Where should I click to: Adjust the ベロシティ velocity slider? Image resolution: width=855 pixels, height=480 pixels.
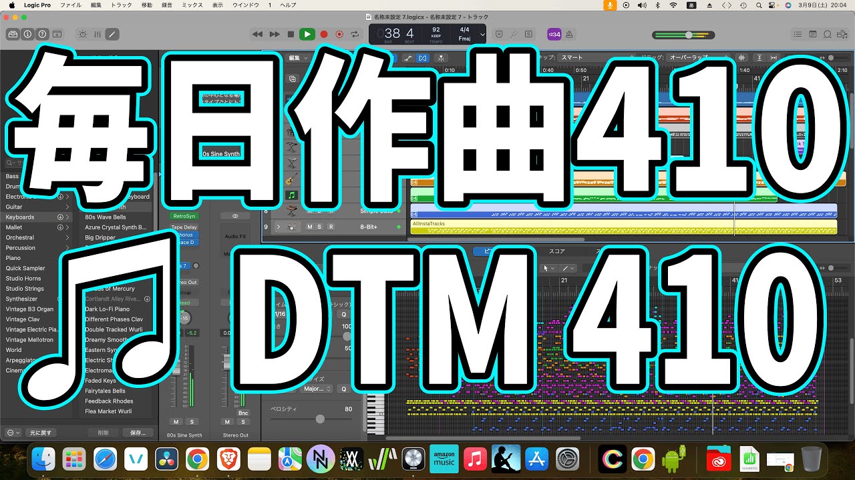pyautogui.click(x=320, y=419)
